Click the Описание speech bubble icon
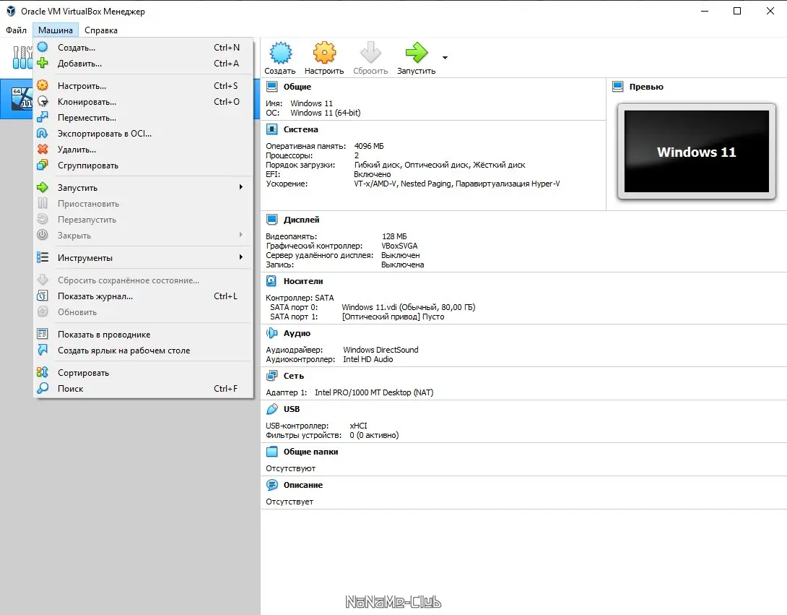The width and height of the screenshot is (787, 615). [x=271, y=485]
